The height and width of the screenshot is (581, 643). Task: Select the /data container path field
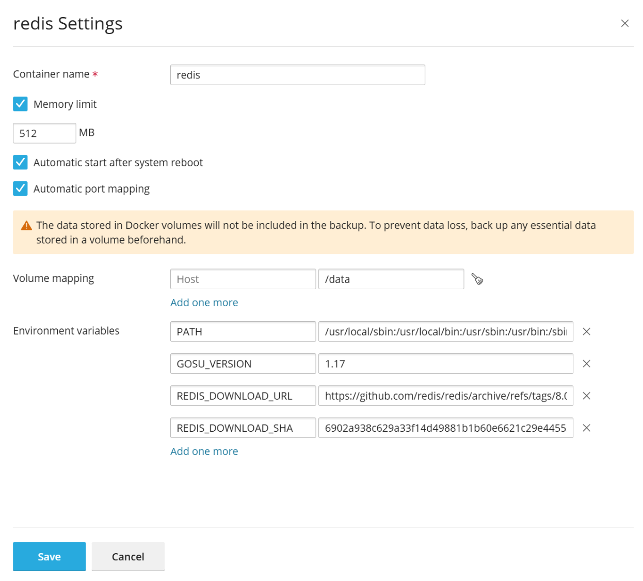point(391,279)
